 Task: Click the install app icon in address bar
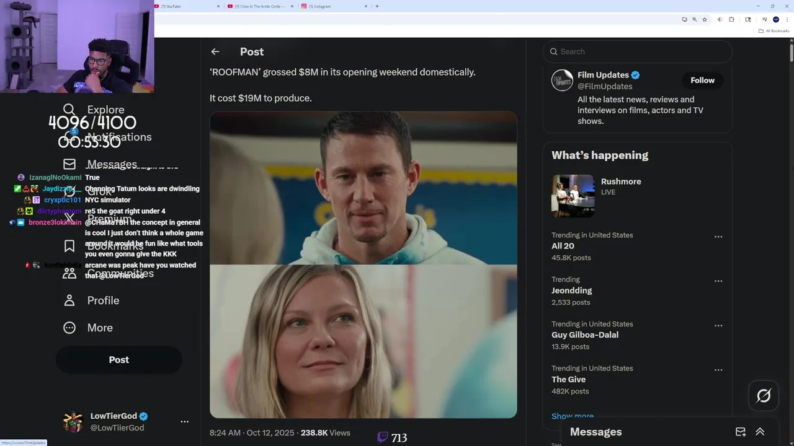click(684, 20)
